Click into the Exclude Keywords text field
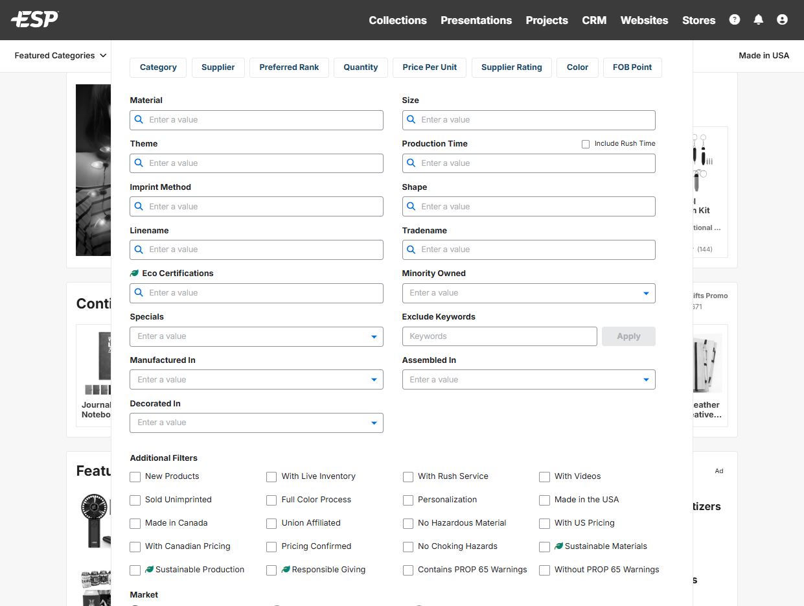This screenshot has width=804, height=606. (499, 336)
